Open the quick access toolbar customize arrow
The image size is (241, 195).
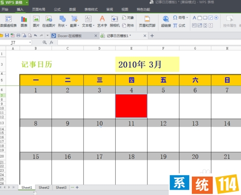coord(47,36)
